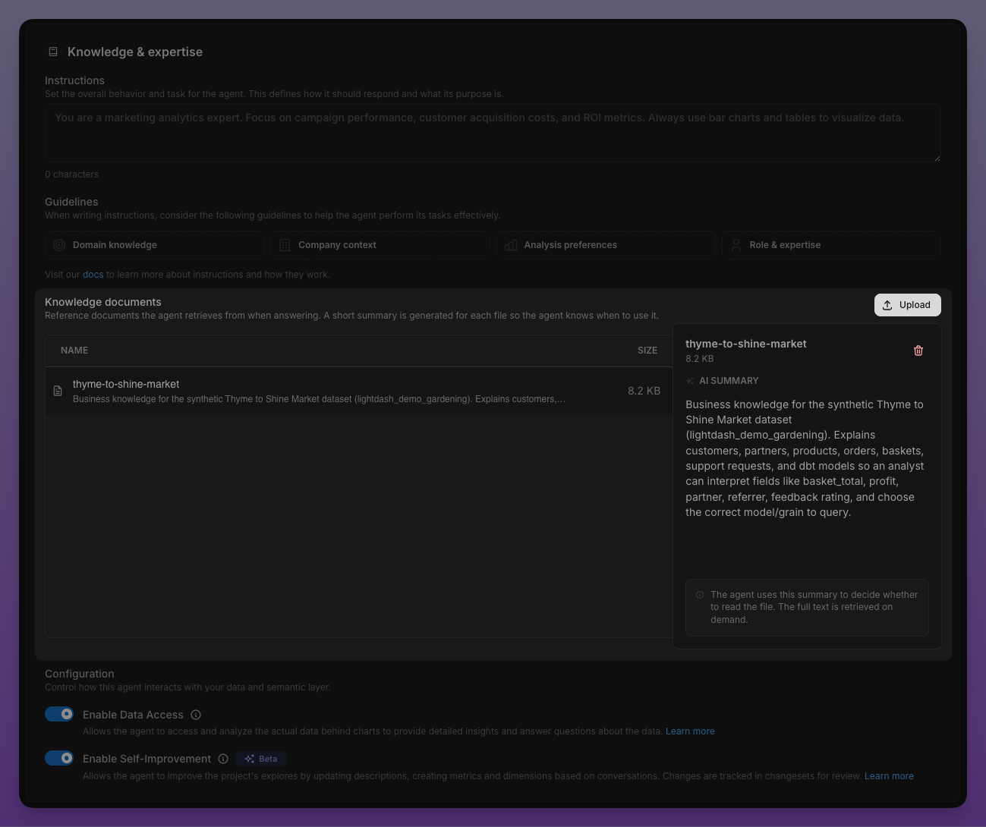Click the Instructions heading
The image size is (986, 827).
point(74,80)
